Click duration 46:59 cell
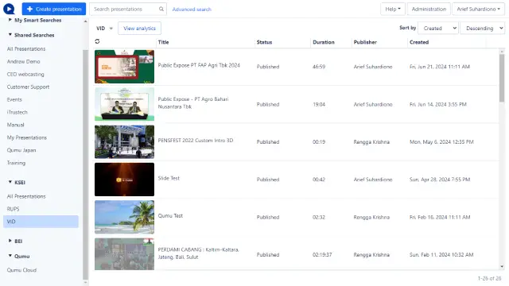Image resolution: width=509 pixels, height=286 pixels. [x=319, y=67]
